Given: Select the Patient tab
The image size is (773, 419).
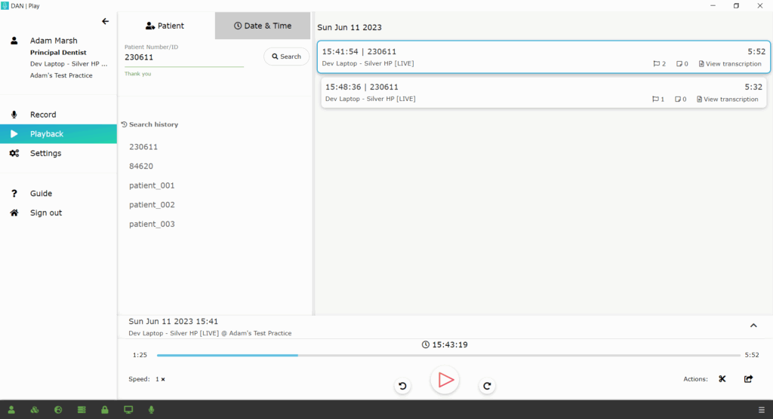Looking at the screenshot, I should [x=165, y=26].
